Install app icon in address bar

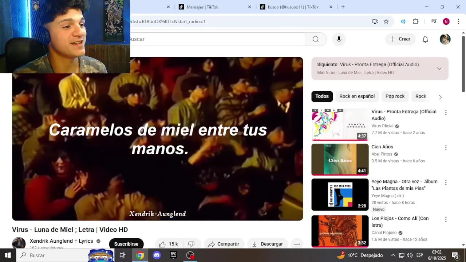pos(375,21)
